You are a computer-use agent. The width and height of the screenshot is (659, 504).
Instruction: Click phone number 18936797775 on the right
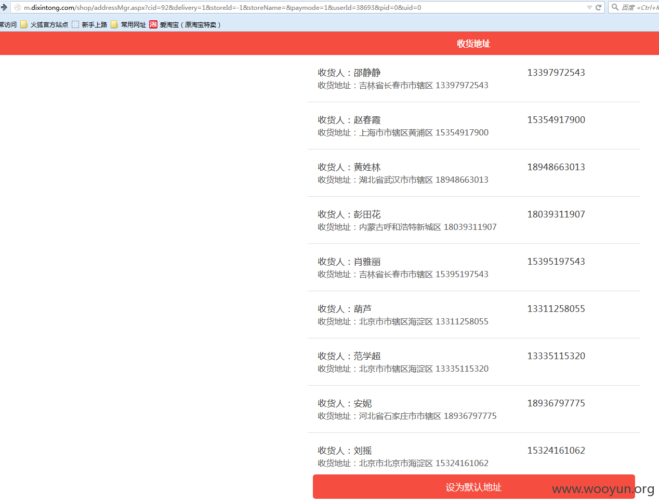[556, 403]
